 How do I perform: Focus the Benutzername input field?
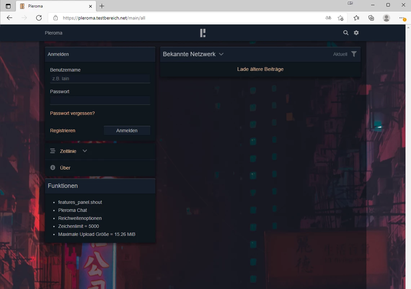[100, 78]
